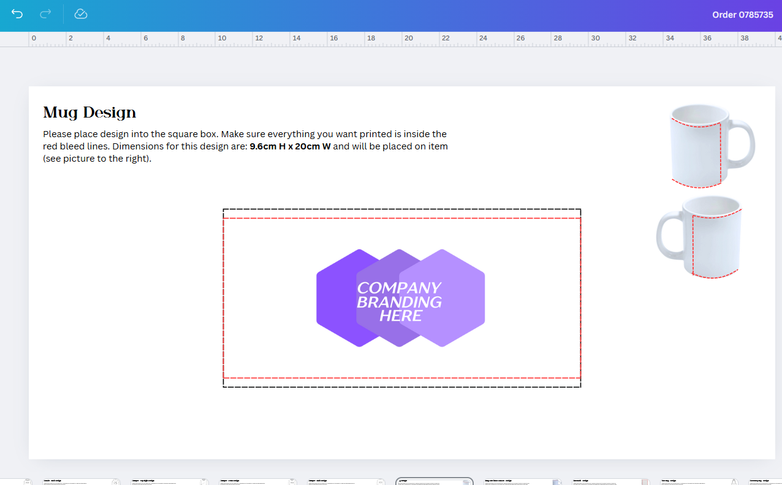Select the red dashed bleed line's top edge
Image resolution: width=782 pixels, height=485 pixels.
pyautogui.click(x=401, y=219)
